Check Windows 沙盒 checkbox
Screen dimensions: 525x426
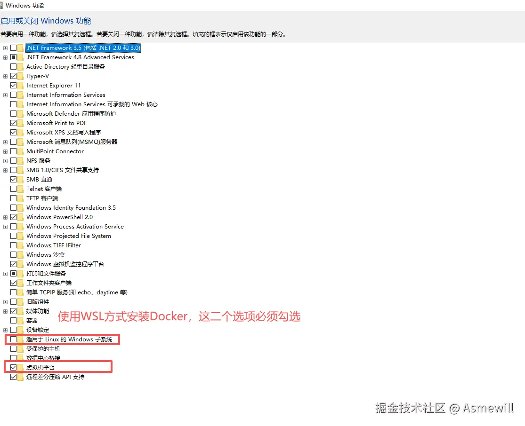pyautogui.click(x=13, y=255)
